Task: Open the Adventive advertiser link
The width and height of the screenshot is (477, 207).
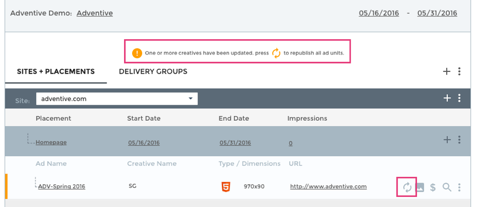Action: [x=94, y=13]
